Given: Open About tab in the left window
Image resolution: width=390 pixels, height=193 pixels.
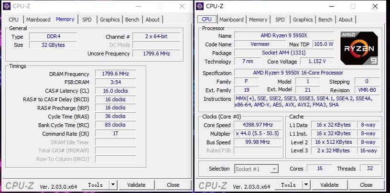Looking at the screenshot, I should click(152, 20).
